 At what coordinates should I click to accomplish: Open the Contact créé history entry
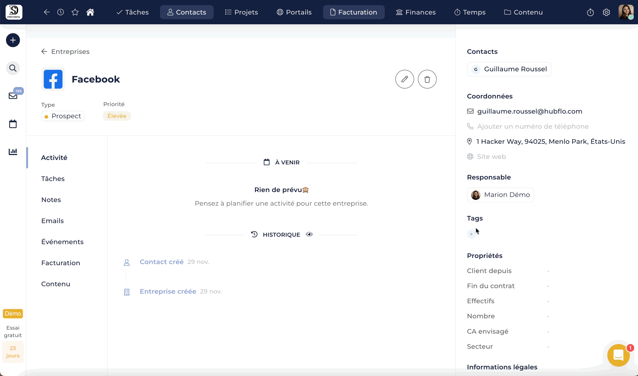[162, 262]
